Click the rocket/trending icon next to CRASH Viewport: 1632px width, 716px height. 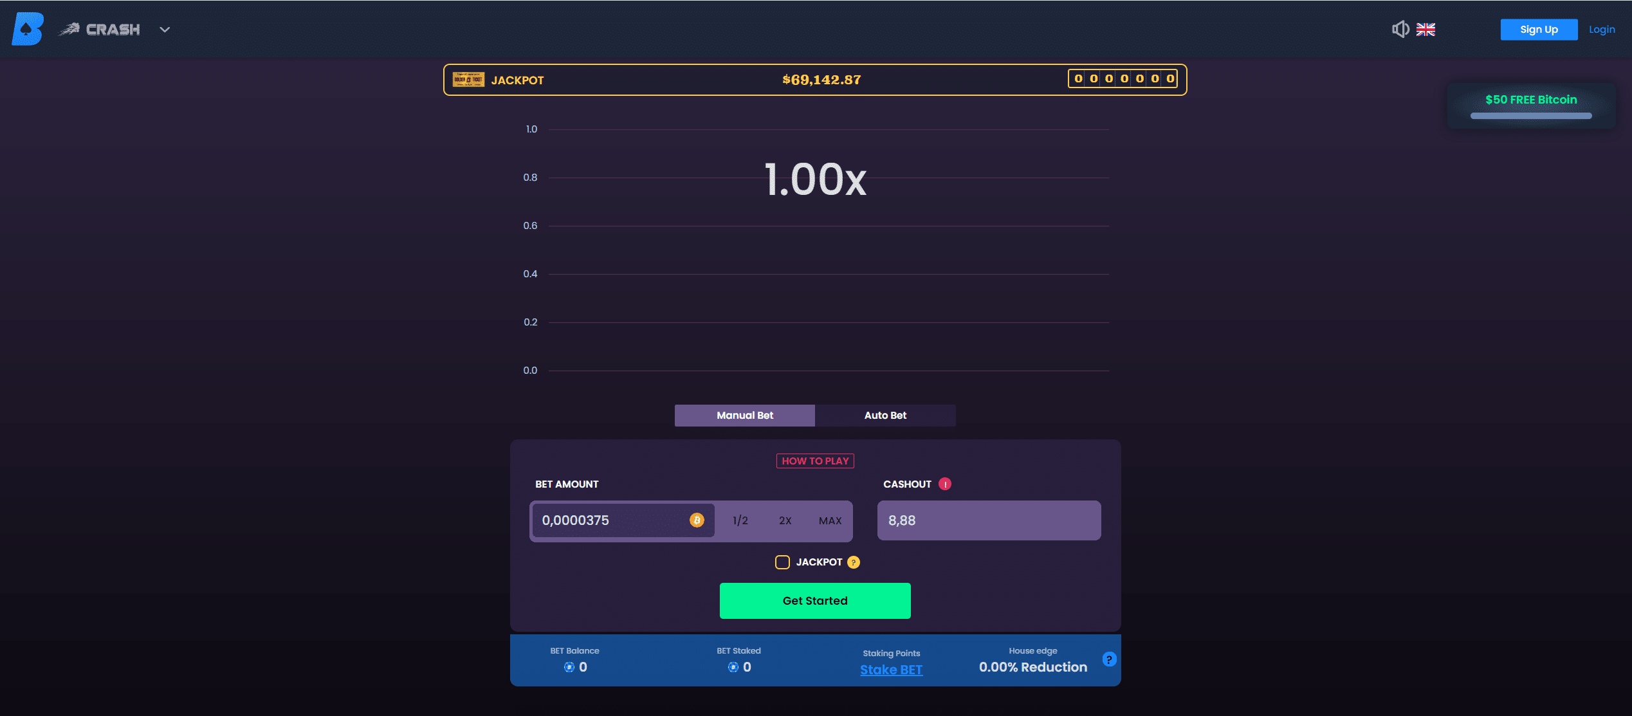72,28
